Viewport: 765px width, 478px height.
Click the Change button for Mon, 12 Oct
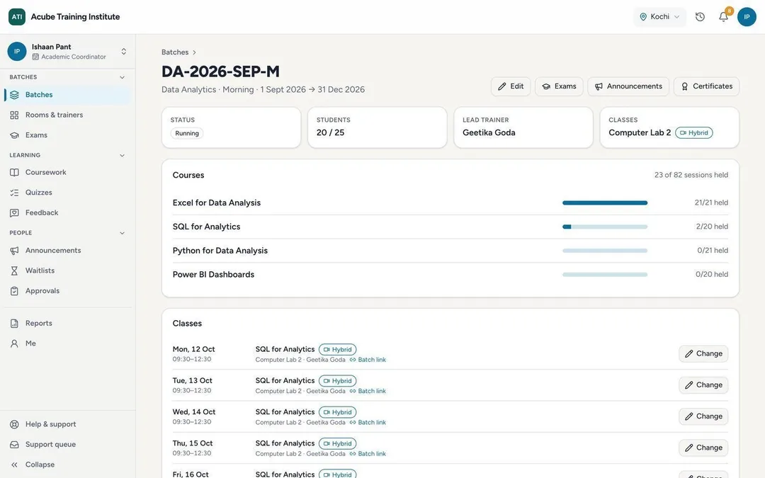click(x=703, y=353)
